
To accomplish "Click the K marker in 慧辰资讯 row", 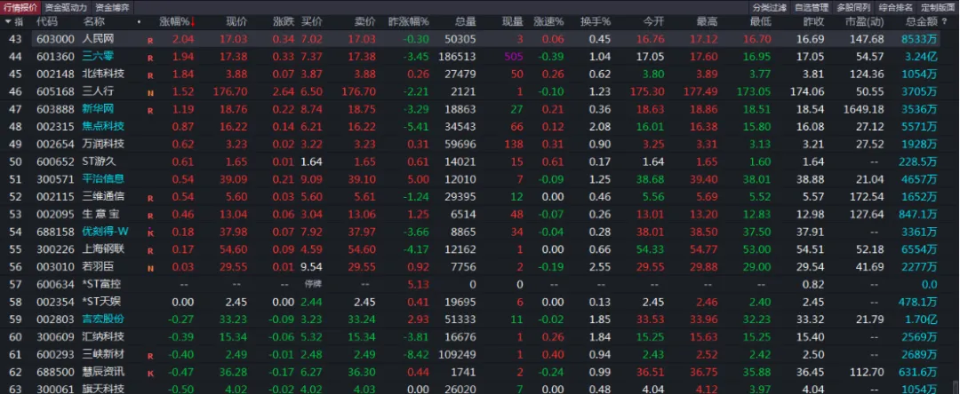I will tap(150, 374).
